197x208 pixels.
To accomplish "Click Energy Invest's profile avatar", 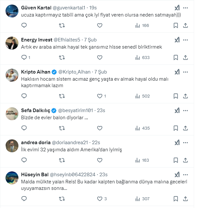I will 12,43.
